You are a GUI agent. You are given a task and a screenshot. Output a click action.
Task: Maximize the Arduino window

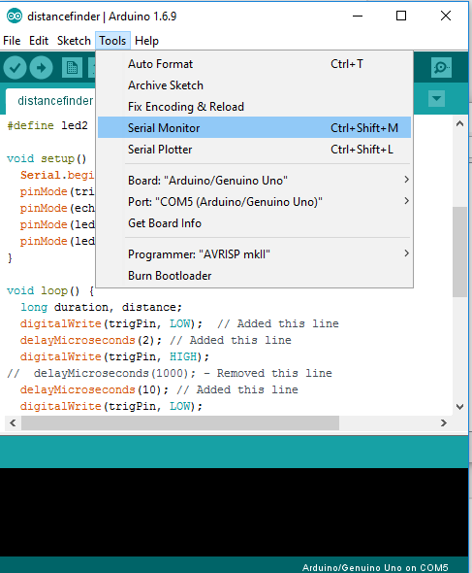click(x=401, y=16)
